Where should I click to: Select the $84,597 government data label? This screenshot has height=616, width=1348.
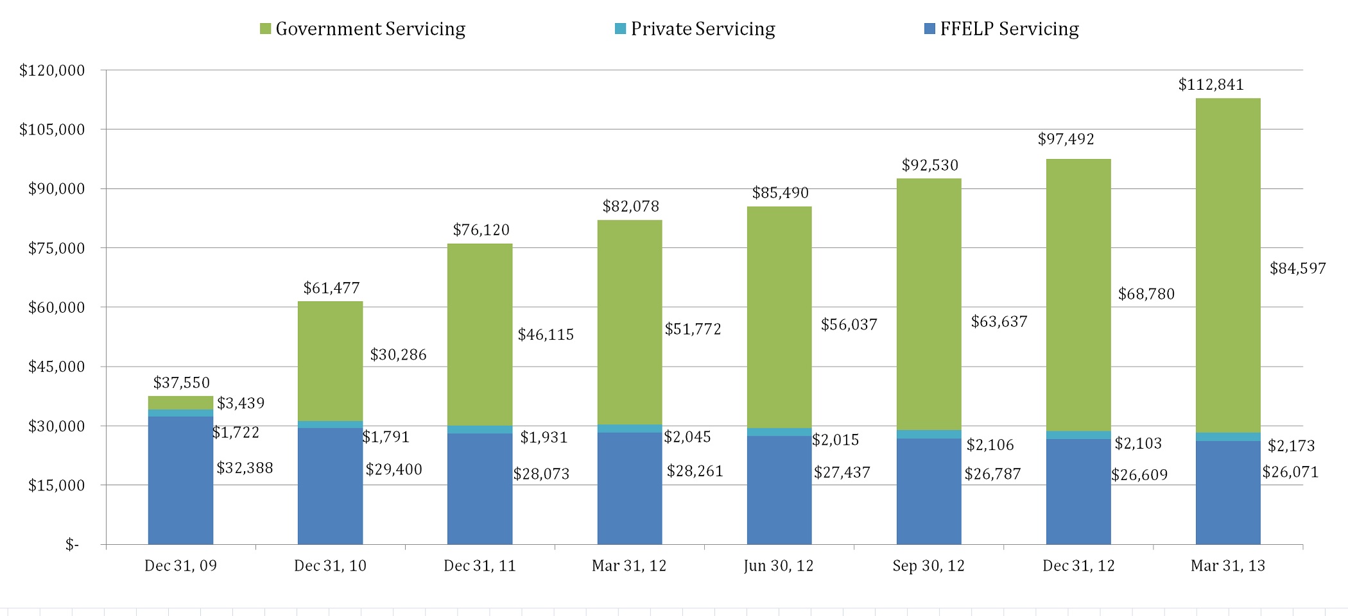(x=1298, y=269)
